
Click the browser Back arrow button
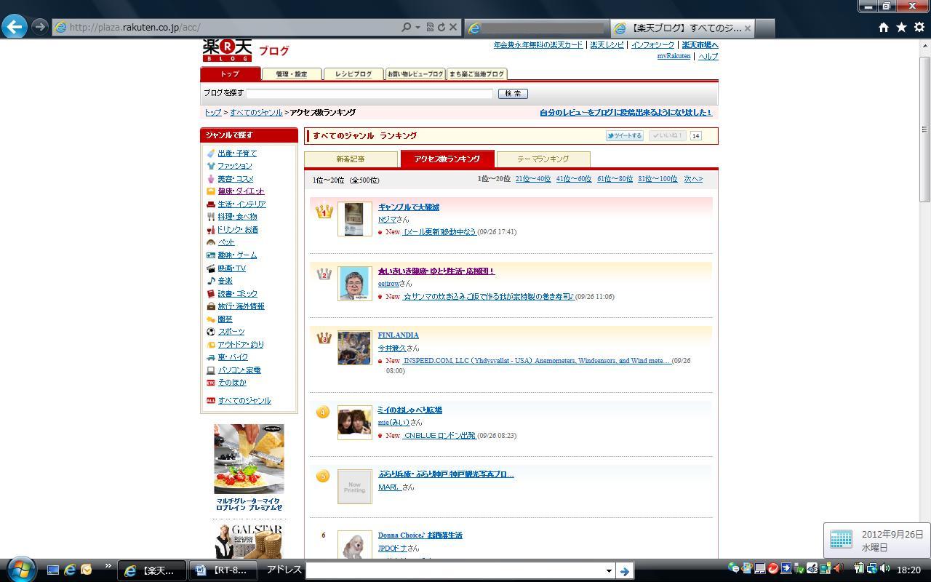coord(15,27)
